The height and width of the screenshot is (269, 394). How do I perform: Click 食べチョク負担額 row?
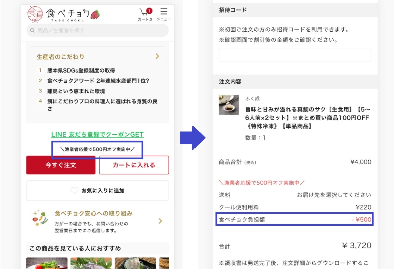[295, 219]
